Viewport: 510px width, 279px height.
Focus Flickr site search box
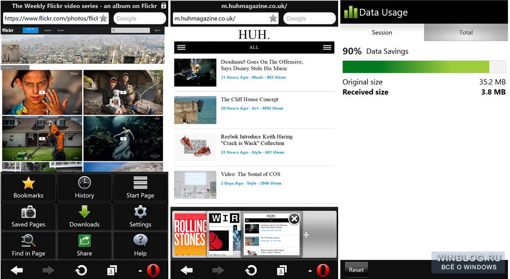tap(131, 30)
